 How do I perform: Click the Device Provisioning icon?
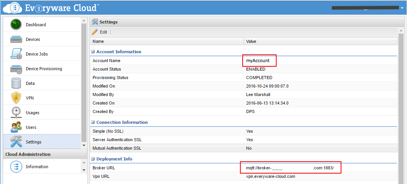[x=16, y=69]
